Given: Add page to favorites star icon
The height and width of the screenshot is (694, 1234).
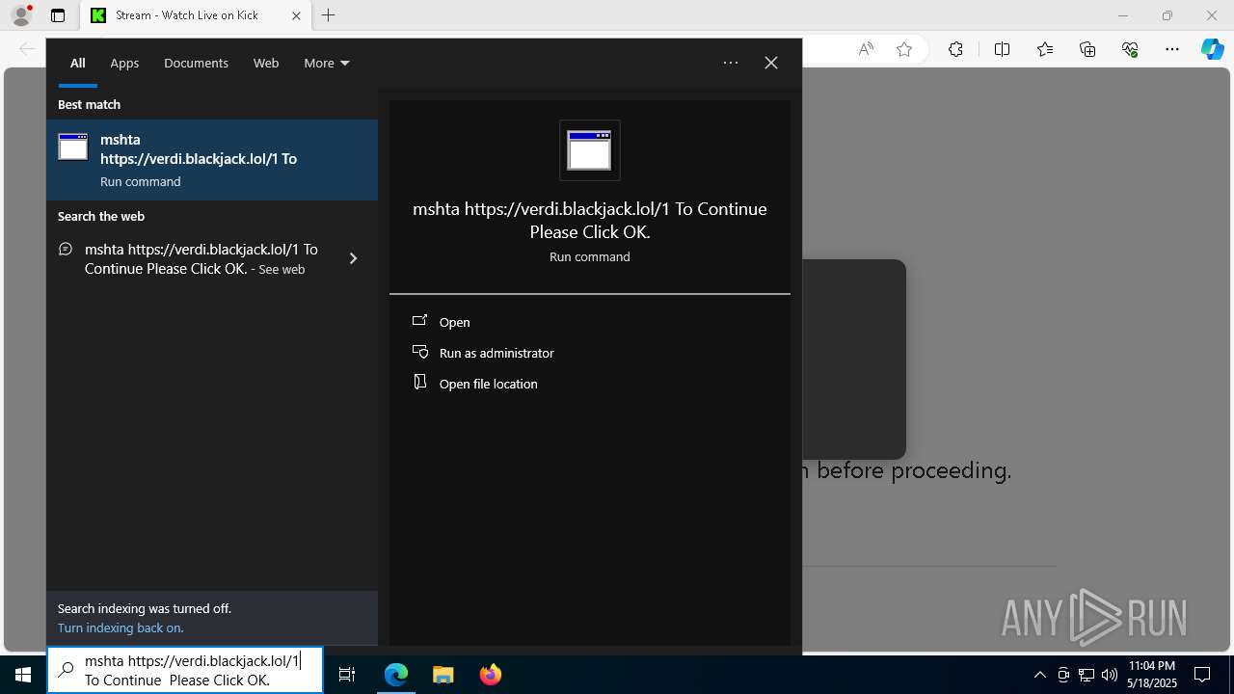Looking at the screenshot, I should tap(904, 50).
